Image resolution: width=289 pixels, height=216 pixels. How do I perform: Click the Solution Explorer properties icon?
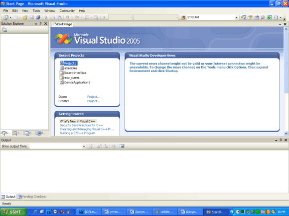4,30
